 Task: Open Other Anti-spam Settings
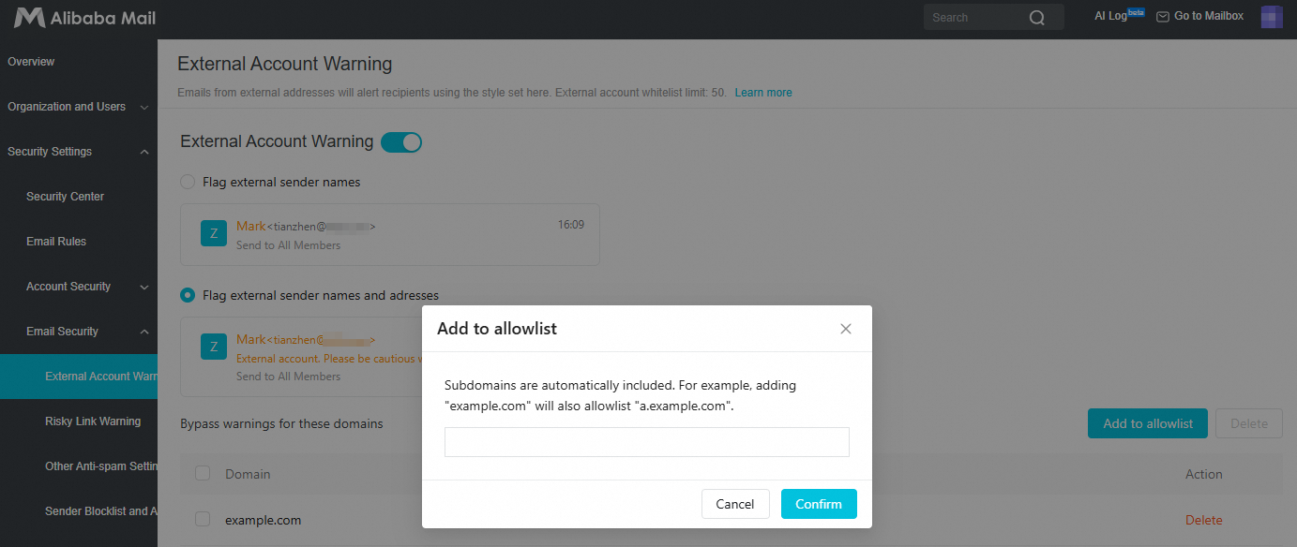101,466
